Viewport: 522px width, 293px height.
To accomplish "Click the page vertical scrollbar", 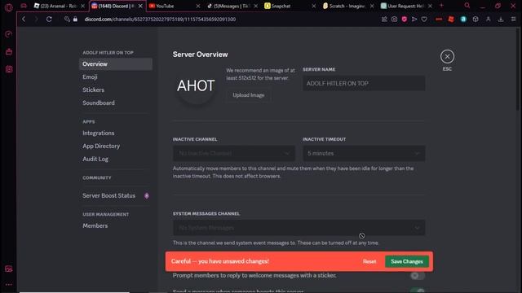I will pyautogui.click(x=518, y=70).
